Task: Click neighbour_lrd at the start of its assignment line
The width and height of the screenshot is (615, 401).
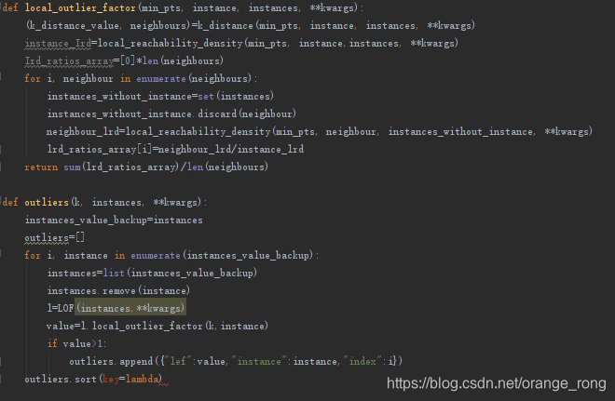Action: coord(83,131)
